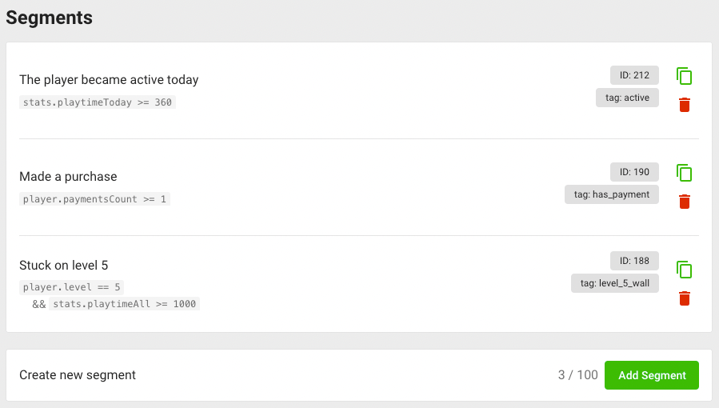Select the 'tag: level_5_wall' badge

[615, 283]
